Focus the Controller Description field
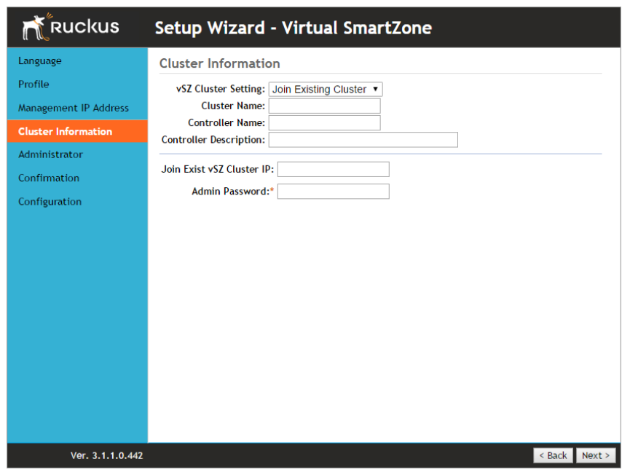The height and width of the screenshot is (475, 630). tap(363, 140)
